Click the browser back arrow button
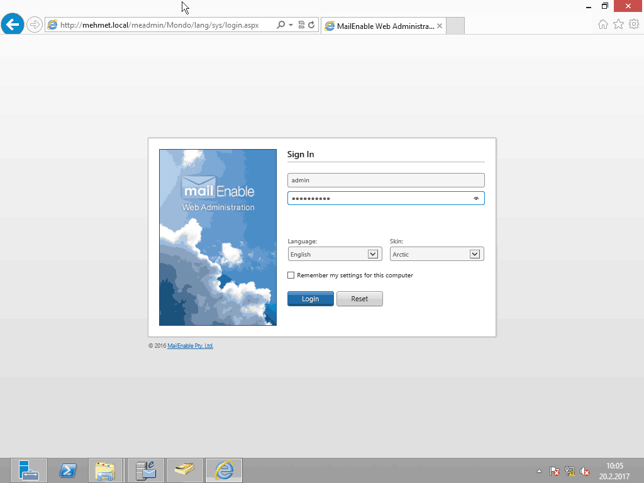 [13, 25]
